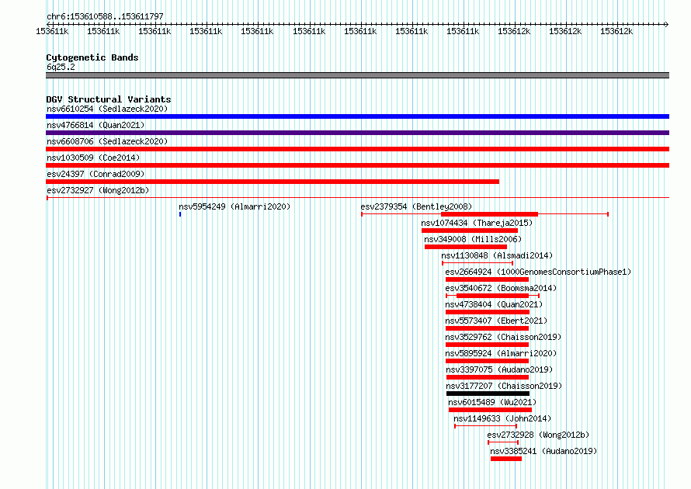The height and width of the screenshot is (489, 691).
Task: Open nsv4738404 (Quan2021) variant label
Action: click(494, 304)
